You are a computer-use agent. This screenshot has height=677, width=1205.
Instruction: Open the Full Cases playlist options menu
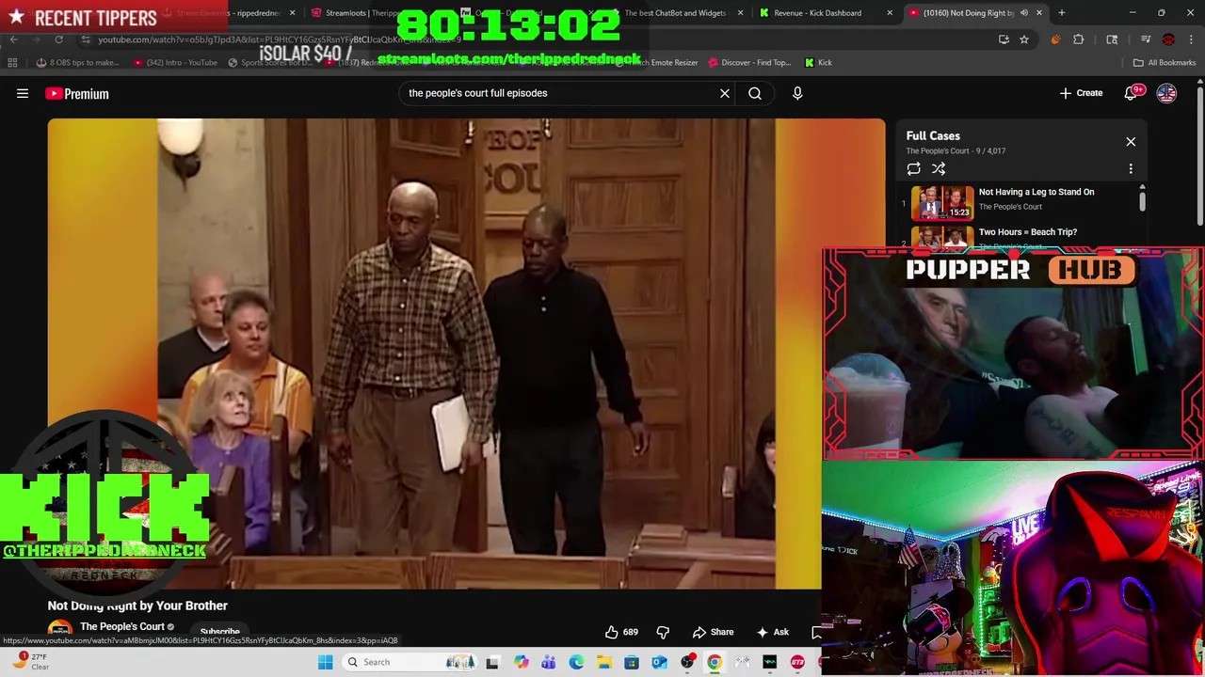tap(1131, 169)
